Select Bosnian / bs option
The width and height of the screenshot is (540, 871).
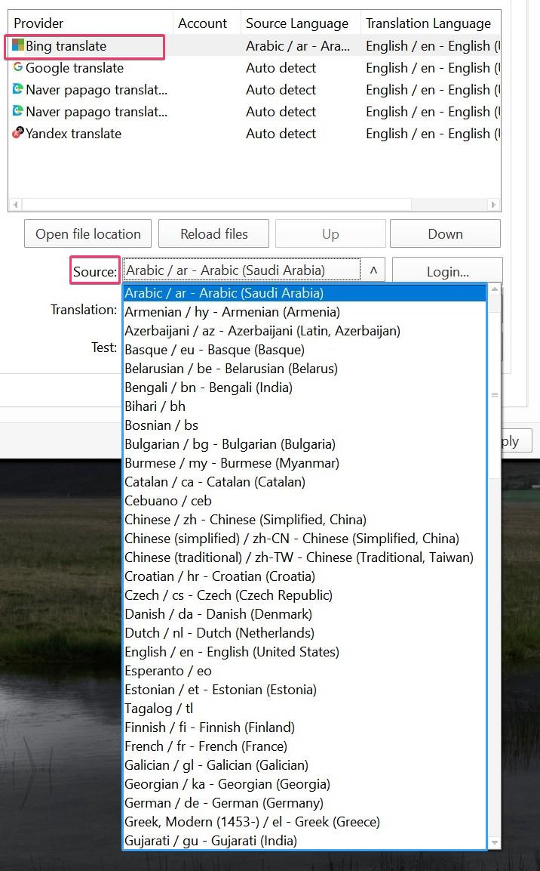tap(305, 425)
